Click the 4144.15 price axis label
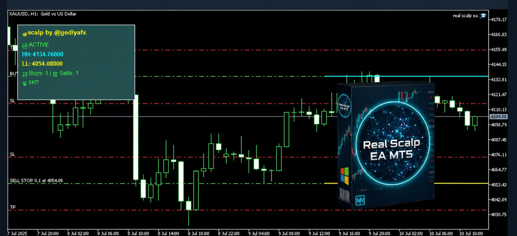This screenshot has width=517, height=236. pos(498,65)
